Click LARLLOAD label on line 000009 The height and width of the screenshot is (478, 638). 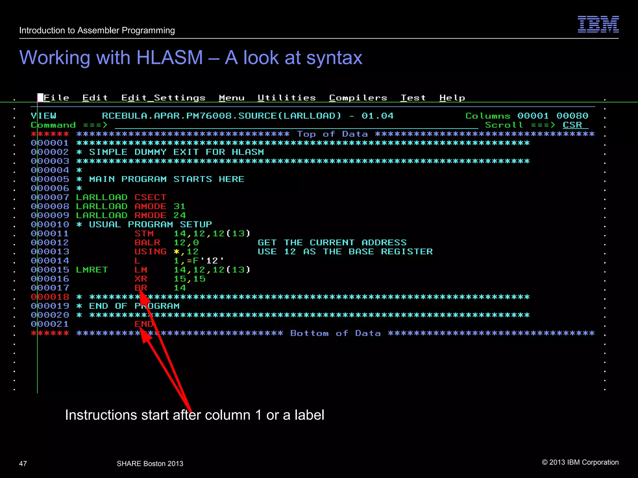102,215
